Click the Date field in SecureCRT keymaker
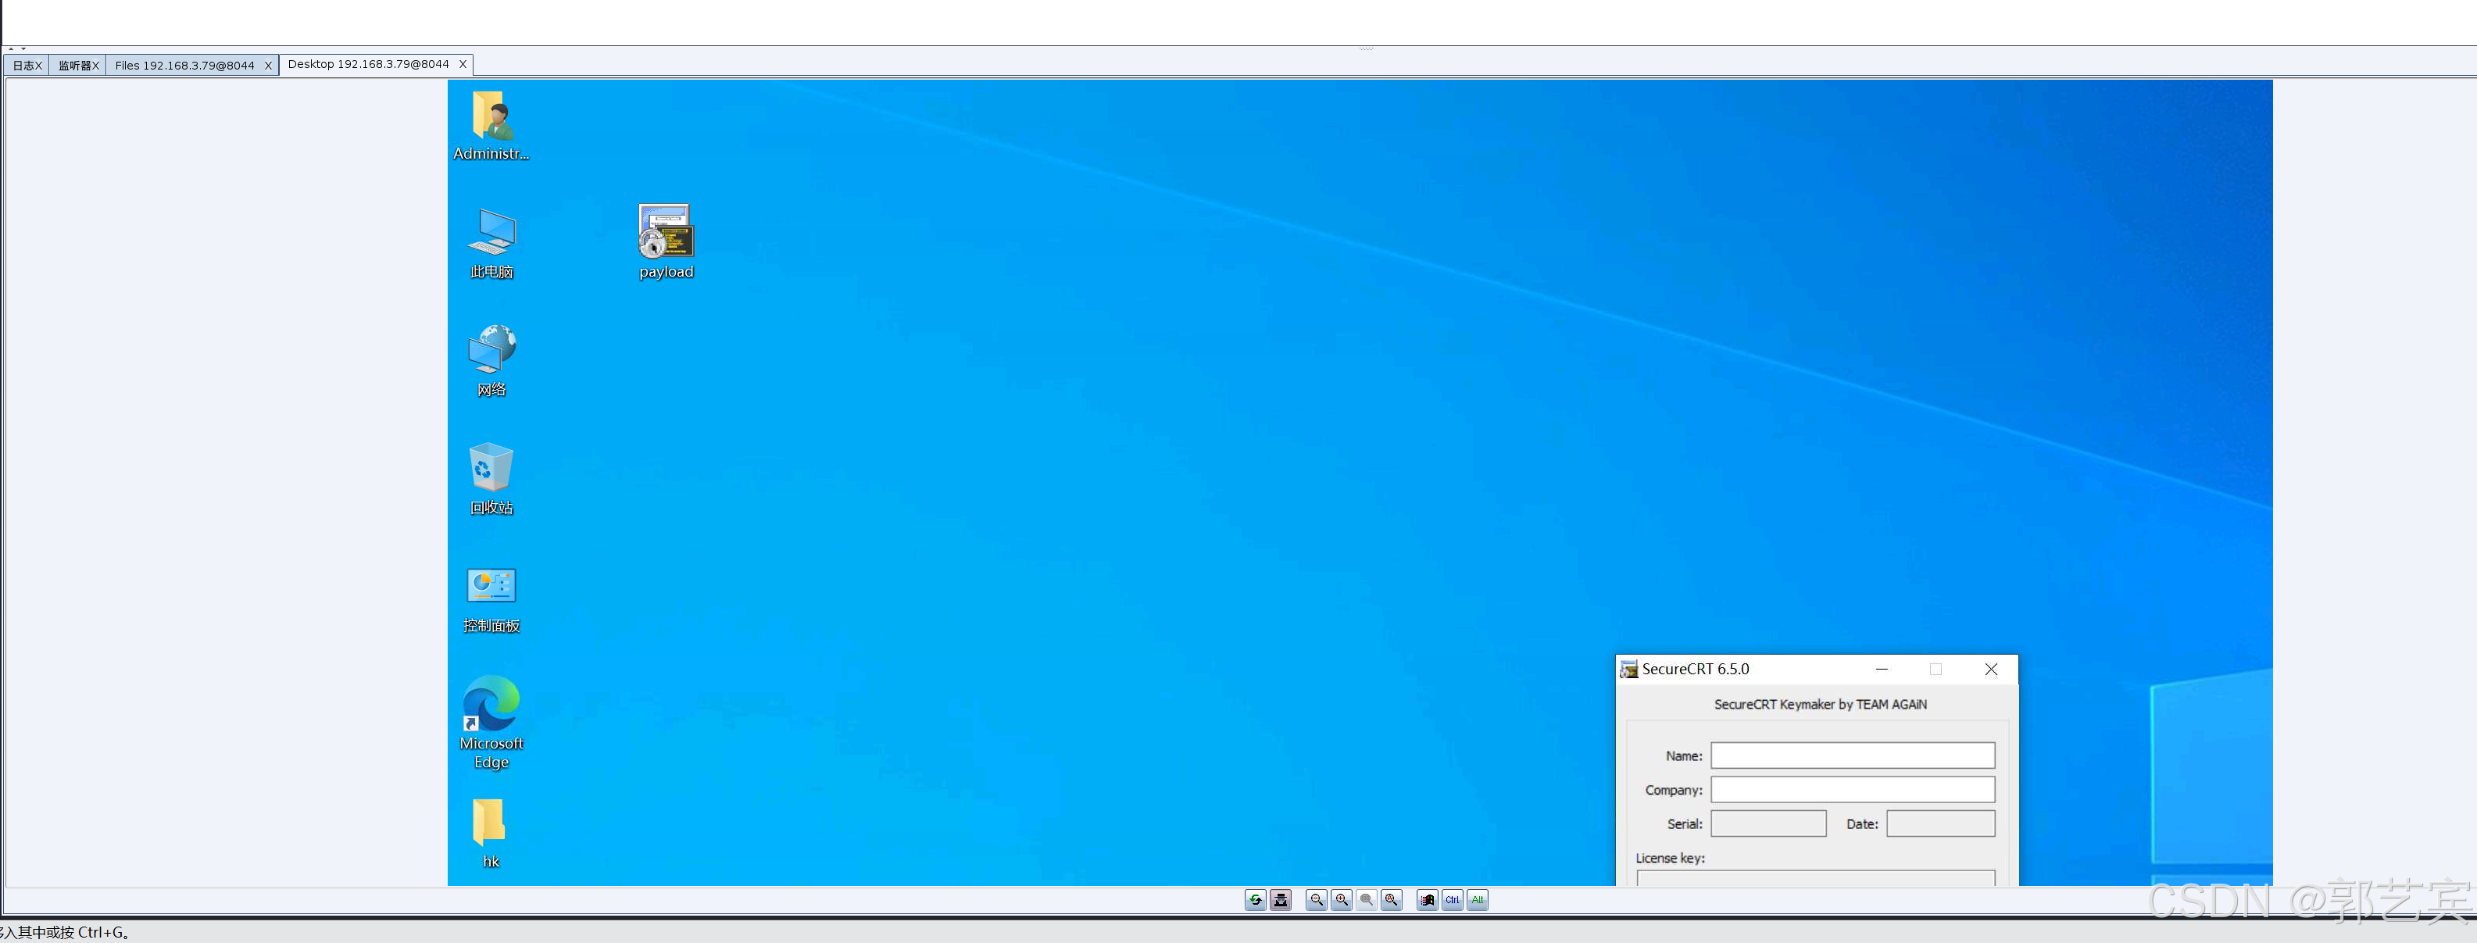 (x=1939, y=823)
